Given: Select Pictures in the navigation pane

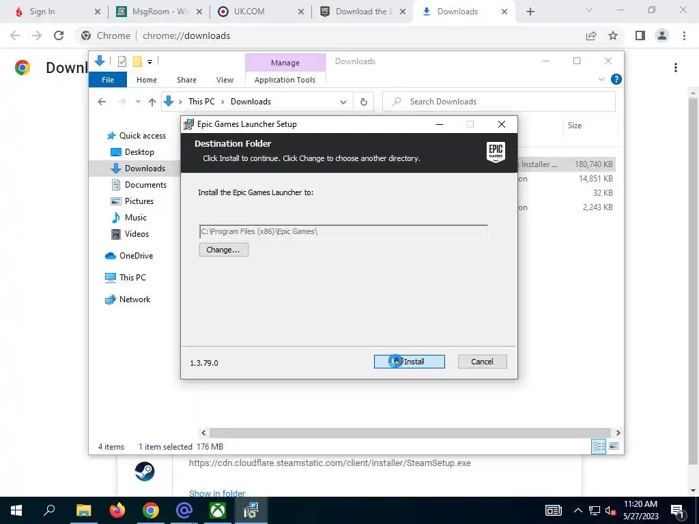Looking at the screenshot, I should coord(132,201).
